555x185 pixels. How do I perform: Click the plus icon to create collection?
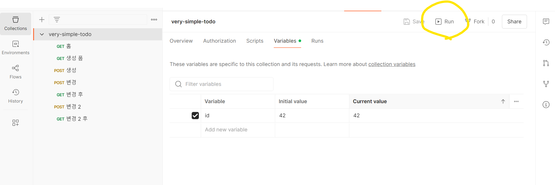(42, 20)
